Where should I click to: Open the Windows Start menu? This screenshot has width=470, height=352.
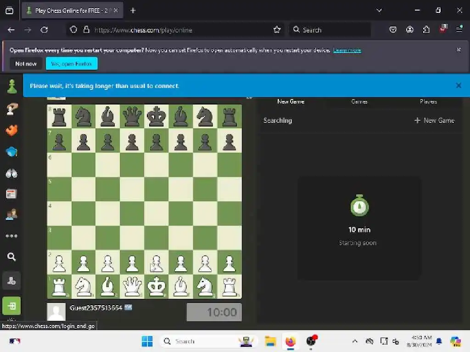[147, 341]
